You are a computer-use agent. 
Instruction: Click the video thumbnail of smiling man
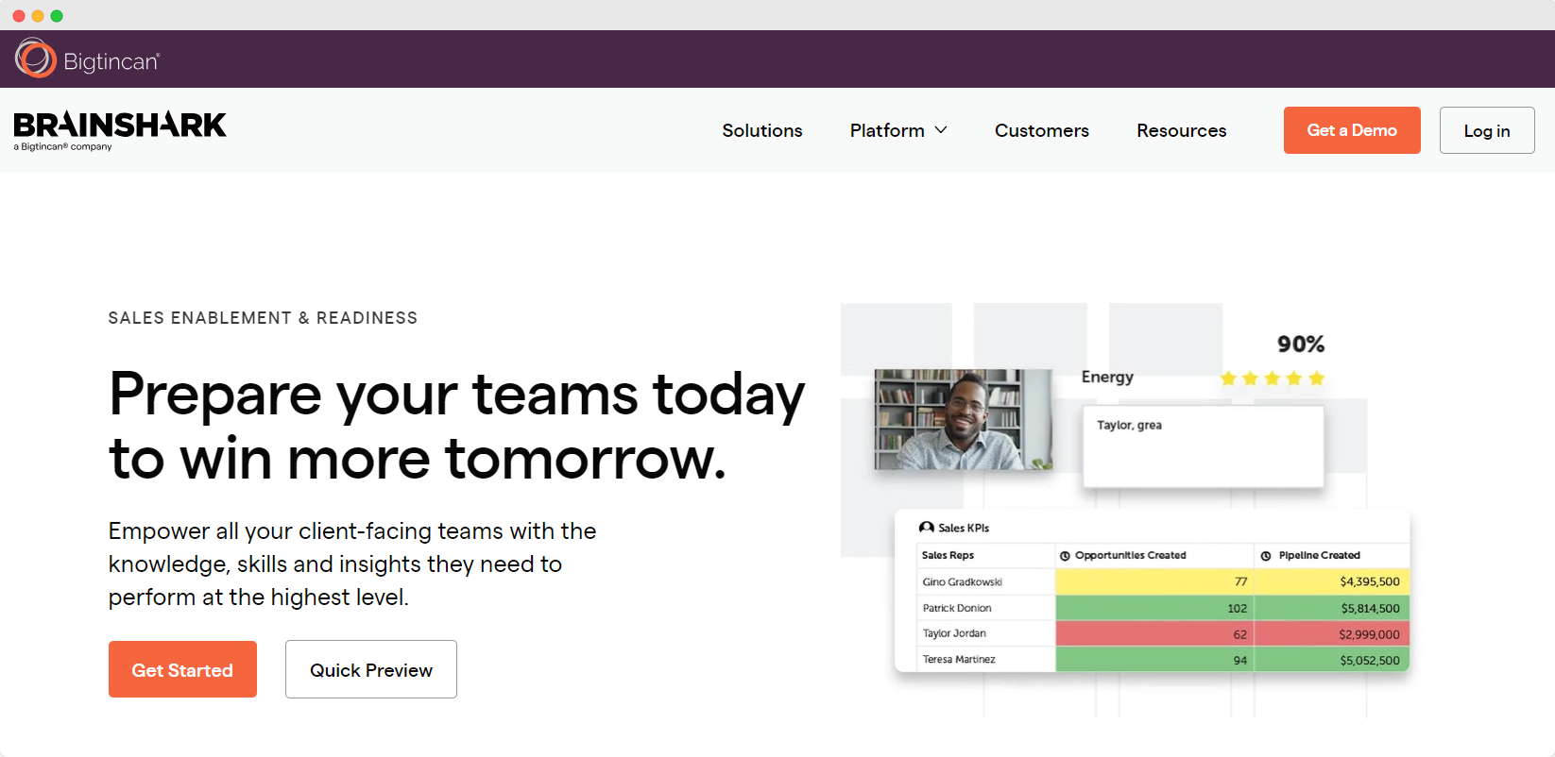coord(963,419)
